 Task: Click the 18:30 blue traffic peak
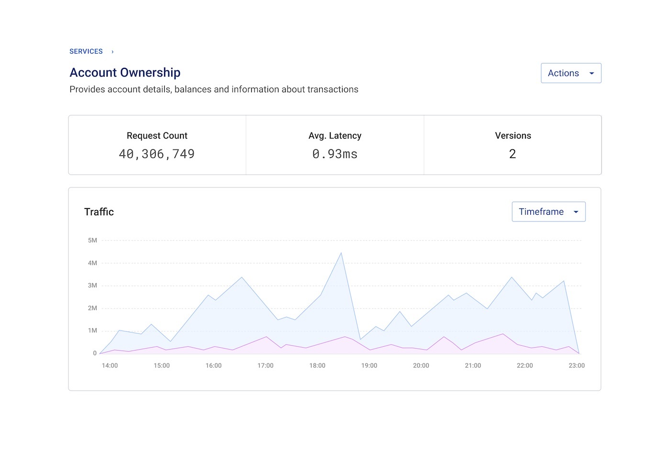click(x=341, y=253)
